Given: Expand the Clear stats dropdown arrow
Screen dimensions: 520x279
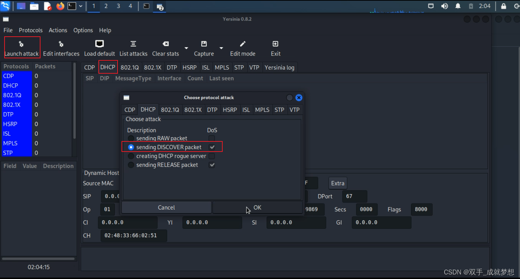Looking at the screenshot, I should pos(186,48).
